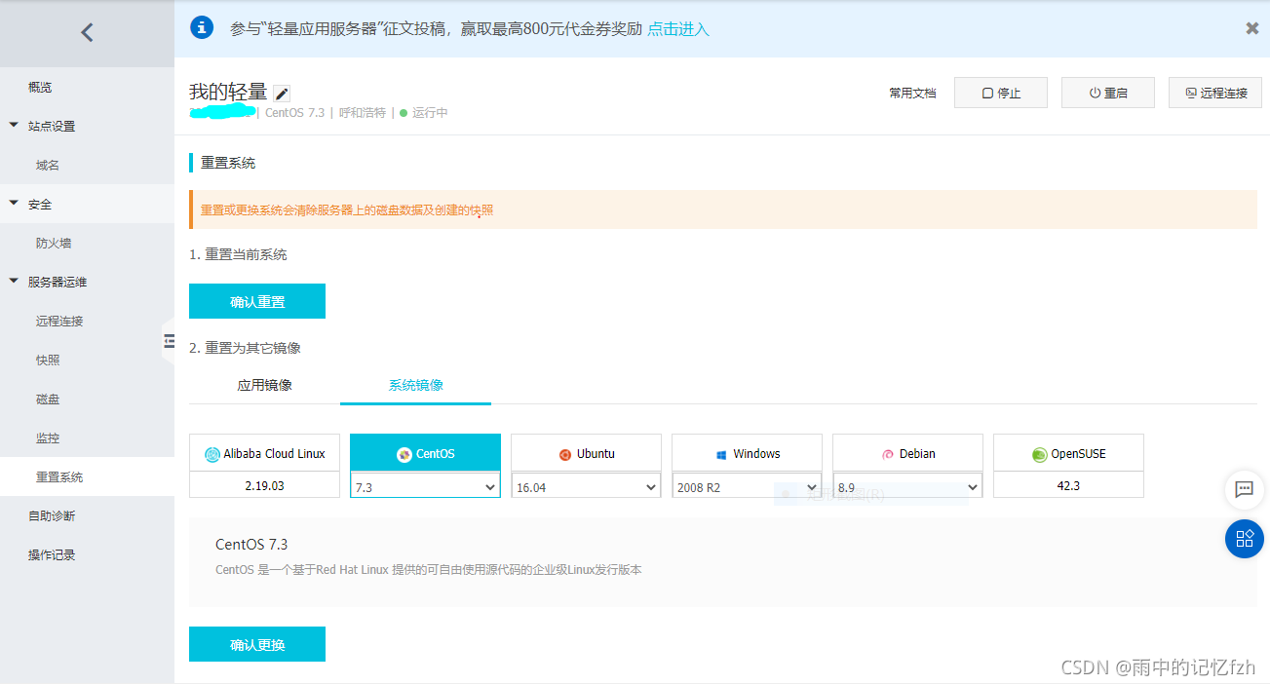The image size is (1270, 685).
Task: Toggle sidebar via hamburger handle icon
Action: point(169,340)
